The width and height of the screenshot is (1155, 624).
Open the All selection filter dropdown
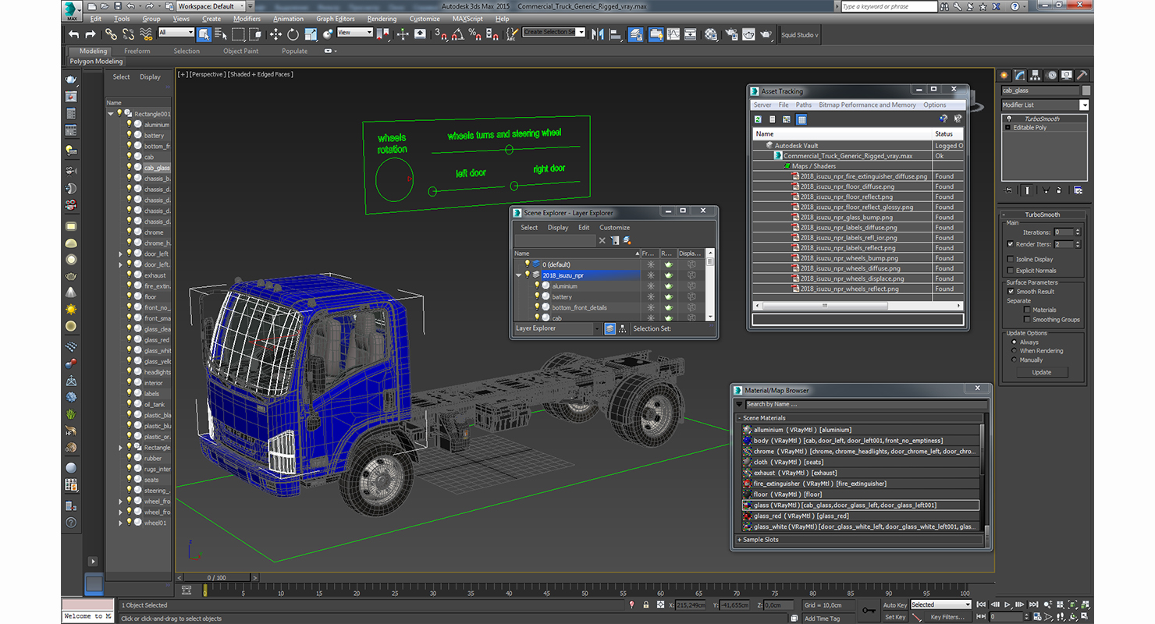point(176,33)
